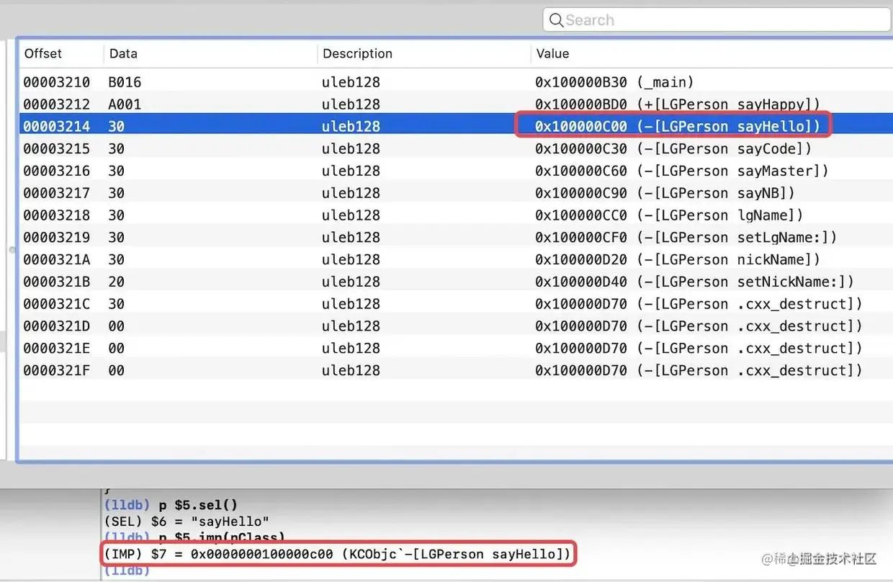Click value -[LGPerson lgName]
Screen dimensions: 893x582
point(719,215)
